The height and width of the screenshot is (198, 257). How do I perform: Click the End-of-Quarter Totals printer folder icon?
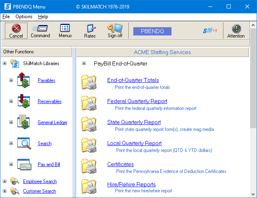coord(89,82)
